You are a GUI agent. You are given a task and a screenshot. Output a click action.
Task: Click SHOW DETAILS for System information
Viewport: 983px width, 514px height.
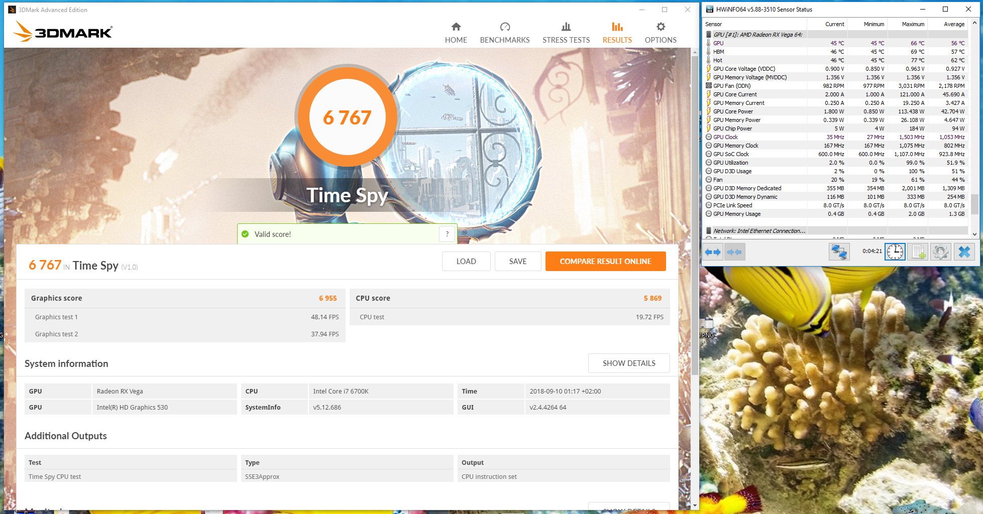(629, 363)
